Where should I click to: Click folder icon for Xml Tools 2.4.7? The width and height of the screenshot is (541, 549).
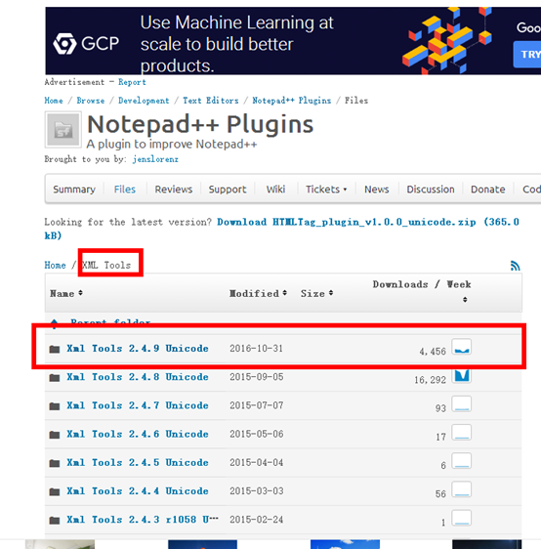[x=55, y=406]
